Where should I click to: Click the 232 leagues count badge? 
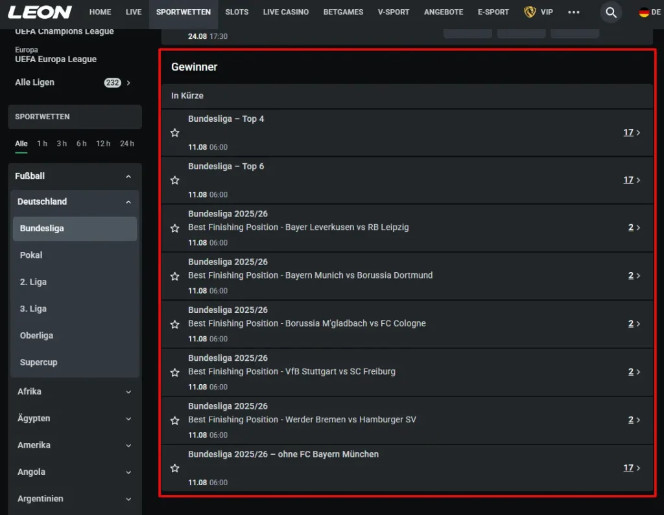coord(113,83)
